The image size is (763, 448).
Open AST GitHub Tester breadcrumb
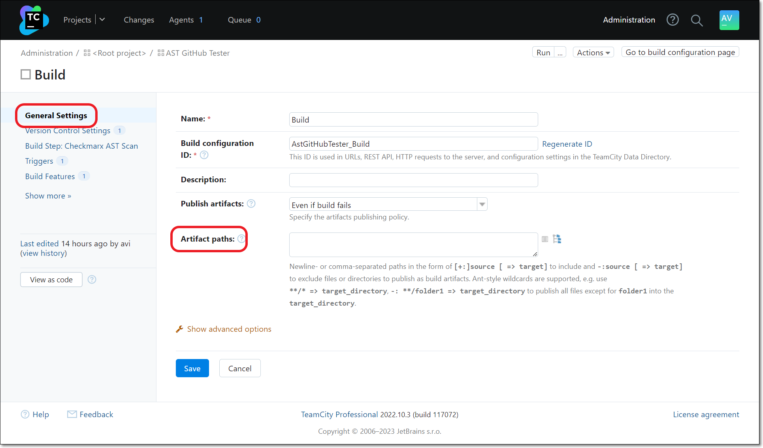click(x=198, y=53)
